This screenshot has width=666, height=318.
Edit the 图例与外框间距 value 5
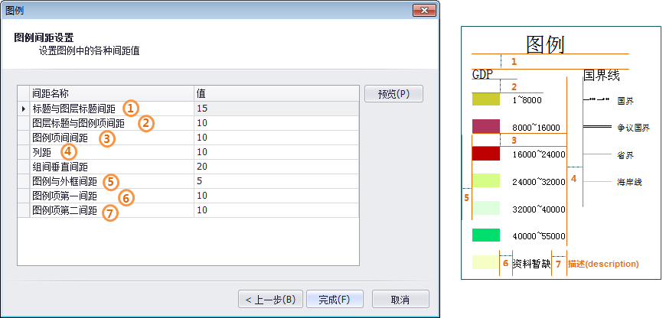(276, 181)
